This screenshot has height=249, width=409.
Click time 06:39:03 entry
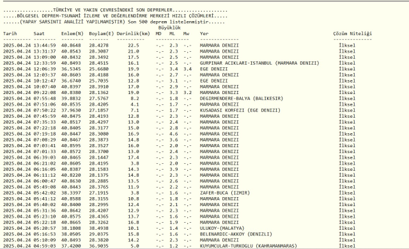[x=45, y=157]
